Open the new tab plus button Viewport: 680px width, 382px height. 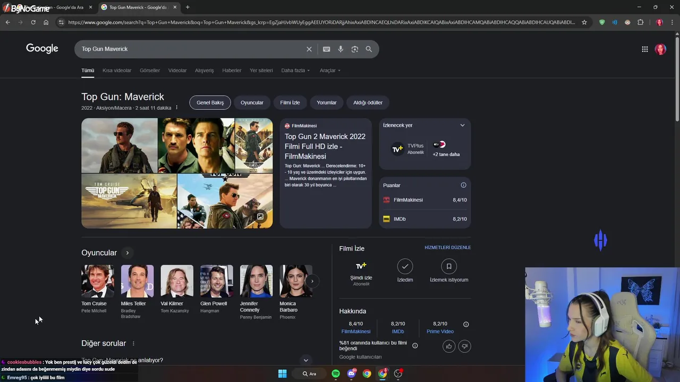188,7
